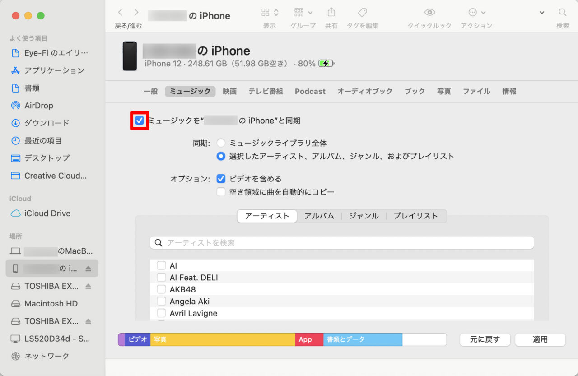Select 選択したアーティスト radio option
Image resolution: width=578 pixels, height=376 pixels.
[x=221, y=156]
